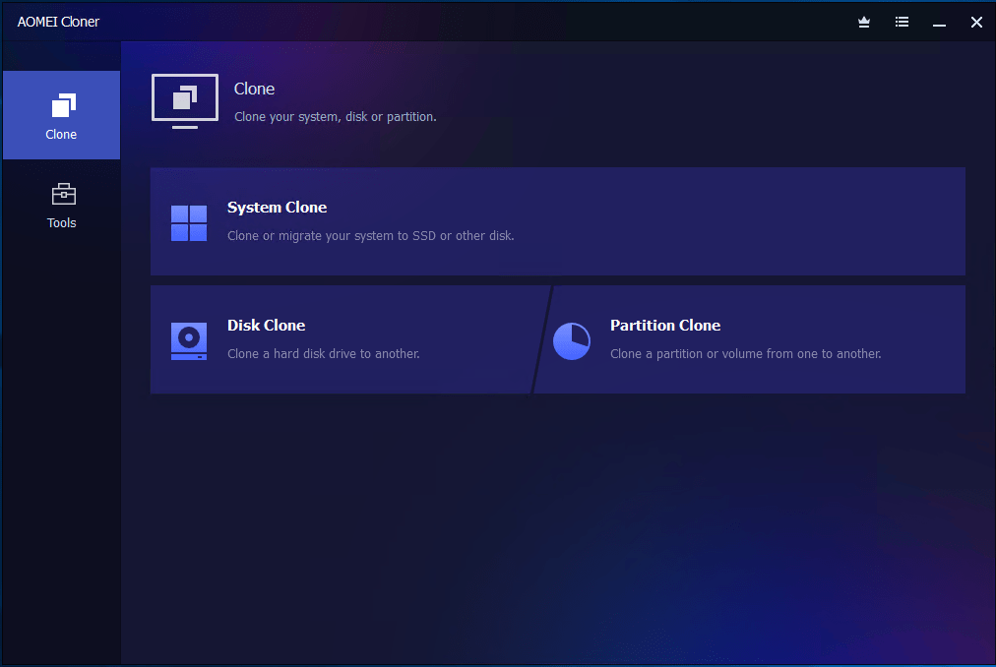The width and height of the screenshot is (996, 667).
Task: Open the hamburger menu list icon
Action: tap(902, 23)
